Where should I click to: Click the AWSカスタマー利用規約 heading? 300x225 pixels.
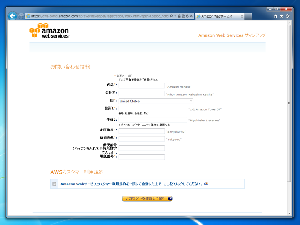point(77,172)
